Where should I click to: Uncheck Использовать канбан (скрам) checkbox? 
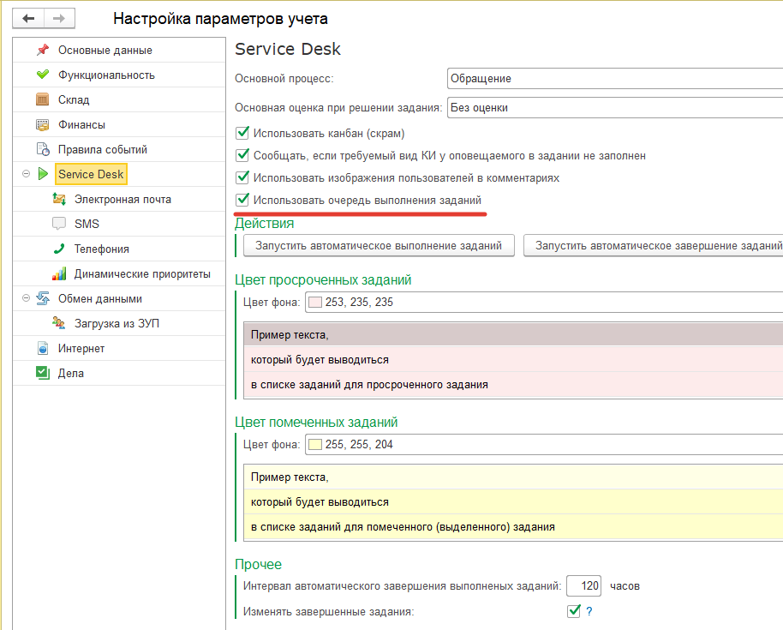point(242,134)
